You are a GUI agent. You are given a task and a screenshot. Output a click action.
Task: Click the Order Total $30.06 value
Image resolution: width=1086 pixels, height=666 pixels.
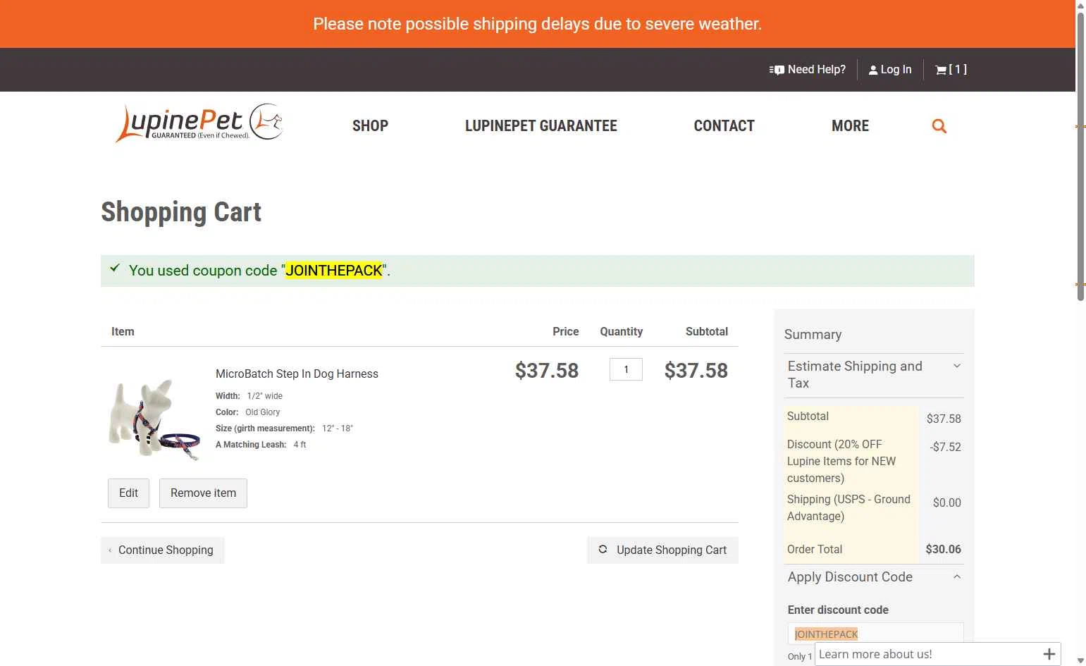[943, 550]
